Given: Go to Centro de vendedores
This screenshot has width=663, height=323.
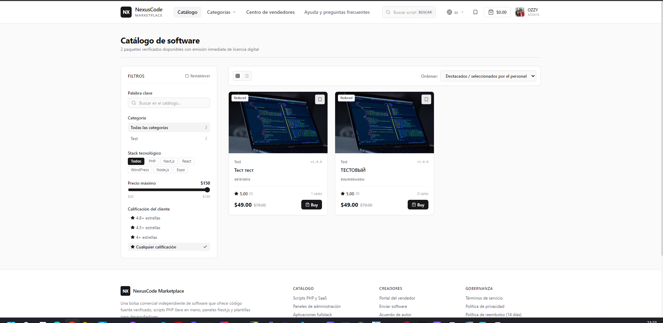Looking at the screenshot, I should pos(271,12).
